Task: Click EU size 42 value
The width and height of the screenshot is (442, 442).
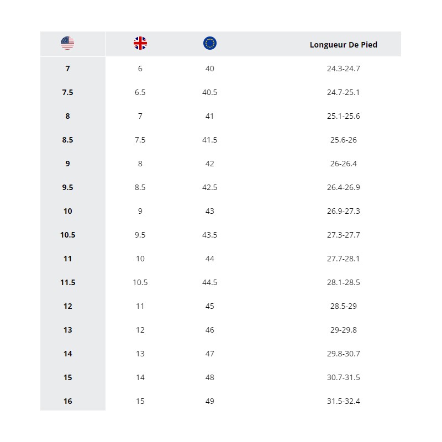Action: pos(210,164)
